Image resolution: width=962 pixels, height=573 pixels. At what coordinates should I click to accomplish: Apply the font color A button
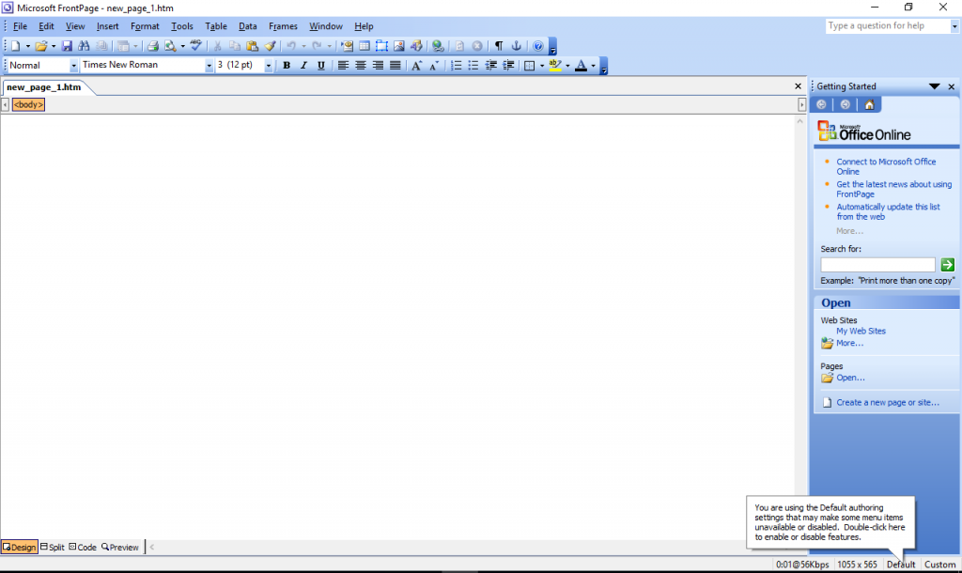pyautogui.click(x=581, y=66)
